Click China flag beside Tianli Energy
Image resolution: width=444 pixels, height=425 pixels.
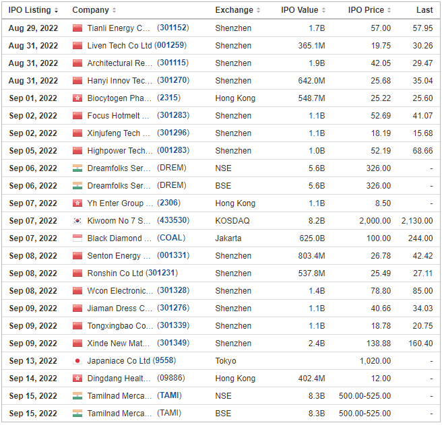click(77, 28)
